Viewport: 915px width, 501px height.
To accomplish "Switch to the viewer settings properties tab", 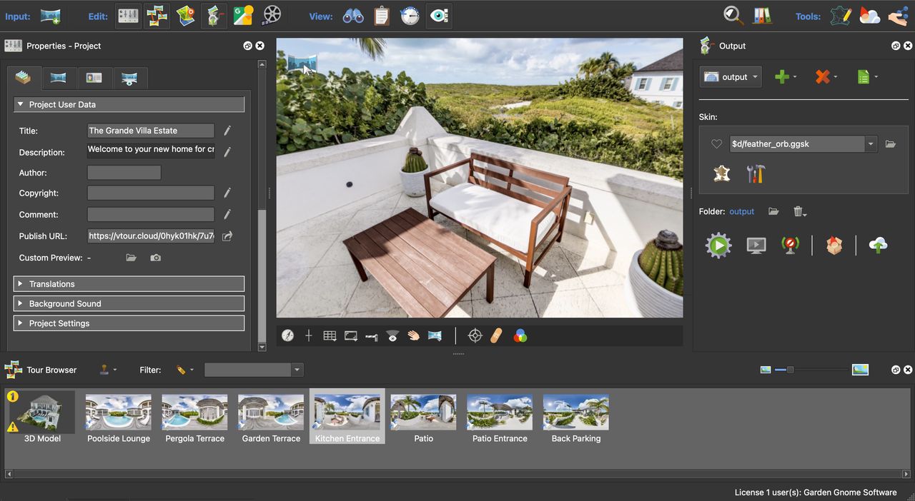I will (x=129, y=78).
